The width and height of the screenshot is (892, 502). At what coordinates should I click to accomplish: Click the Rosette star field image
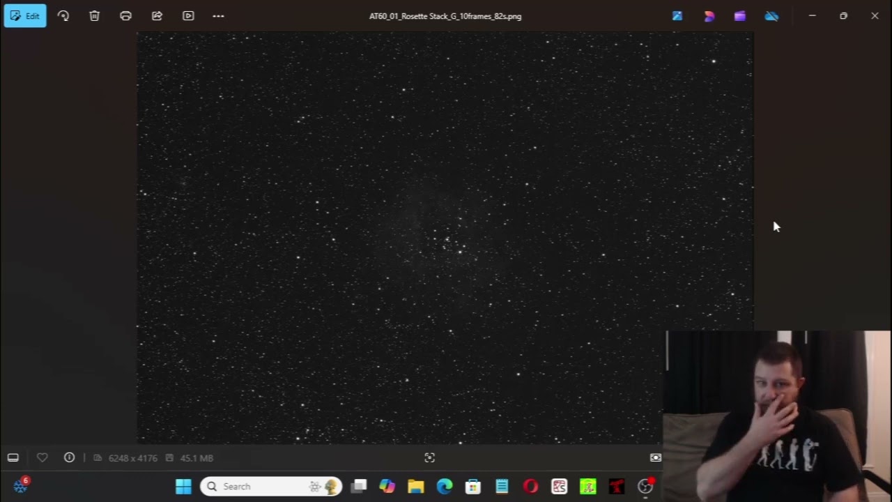[x=445, y=237]
